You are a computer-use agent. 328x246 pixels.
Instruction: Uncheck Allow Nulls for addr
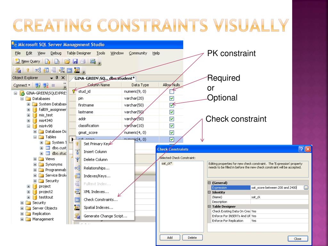point(172,119)
